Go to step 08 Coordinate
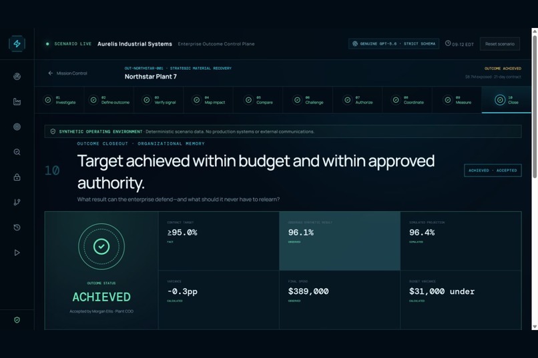The image size is (538, 358). coord(408,100)
